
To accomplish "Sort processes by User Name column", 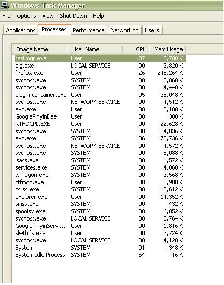I will coord(95,49).
